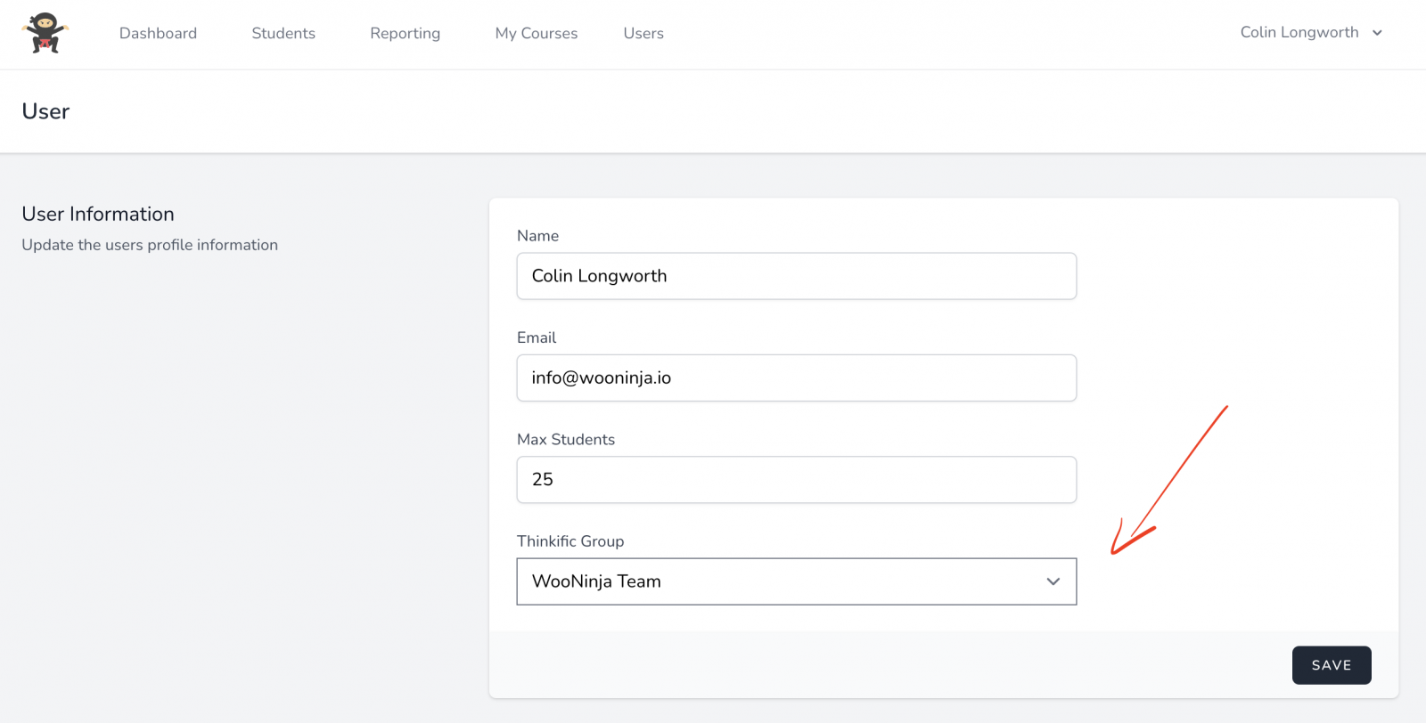Click the Email field label

click(536, 337)
